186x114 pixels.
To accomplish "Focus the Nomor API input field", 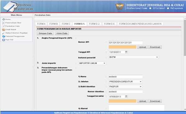I will point(125,43).
